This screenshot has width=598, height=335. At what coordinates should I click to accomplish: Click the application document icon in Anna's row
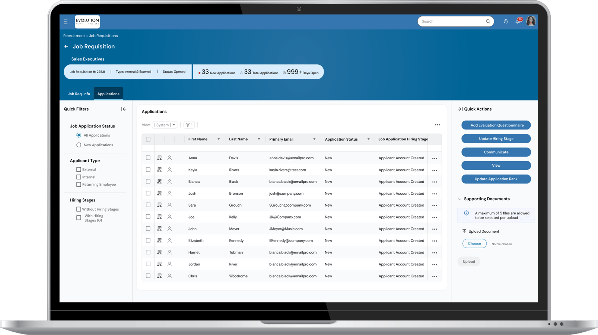(159, 157)
